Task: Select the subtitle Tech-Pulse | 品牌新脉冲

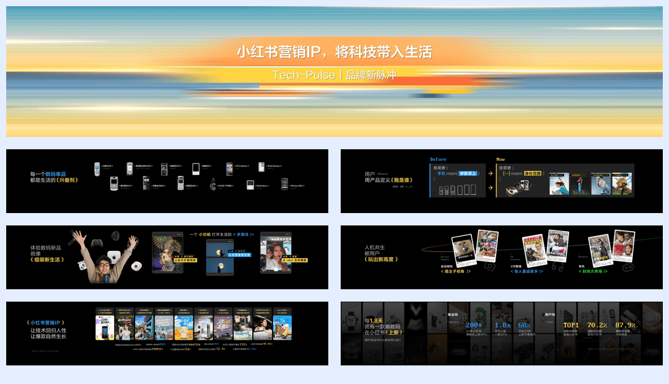Action: pos(334,75)
